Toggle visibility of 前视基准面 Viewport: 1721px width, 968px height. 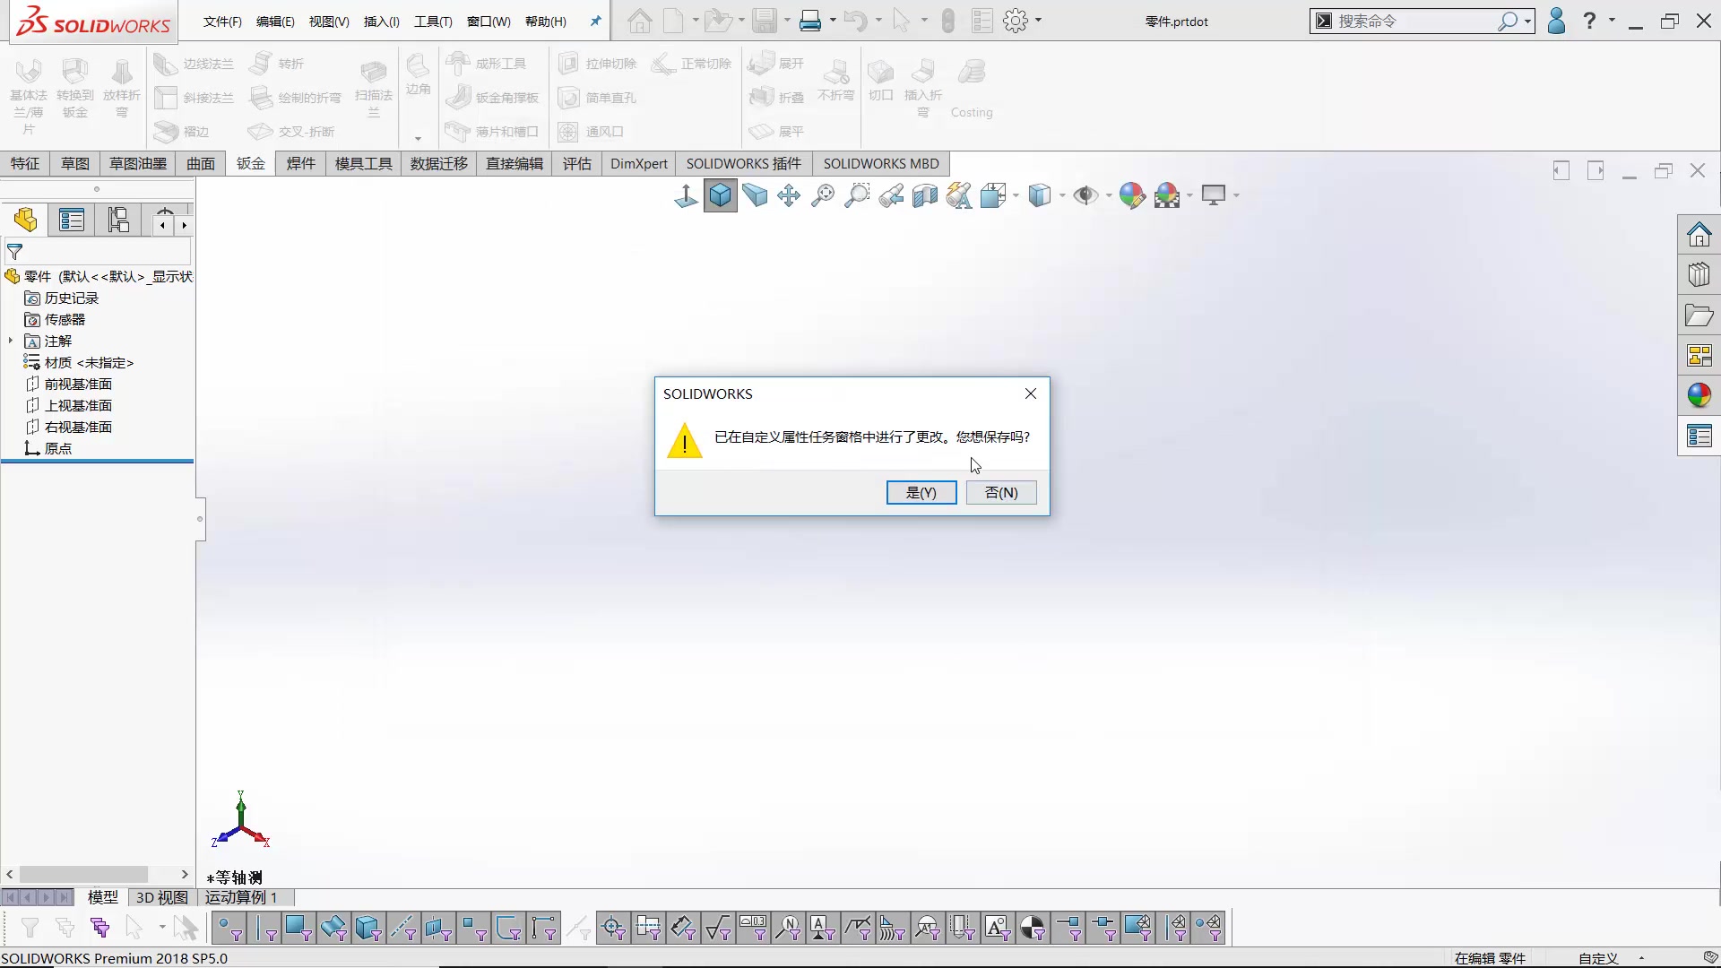coord(78,383)
